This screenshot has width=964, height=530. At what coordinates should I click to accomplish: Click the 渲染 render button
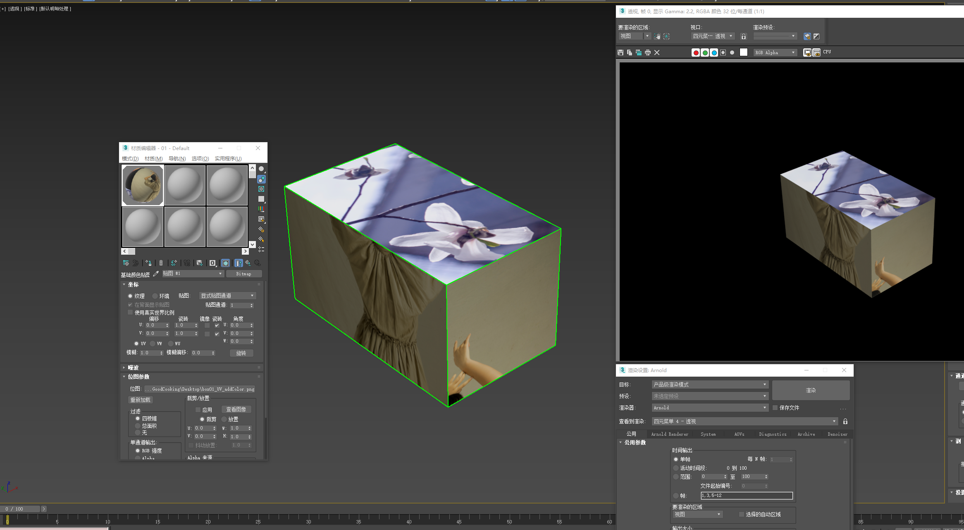[x=811, y=390]
